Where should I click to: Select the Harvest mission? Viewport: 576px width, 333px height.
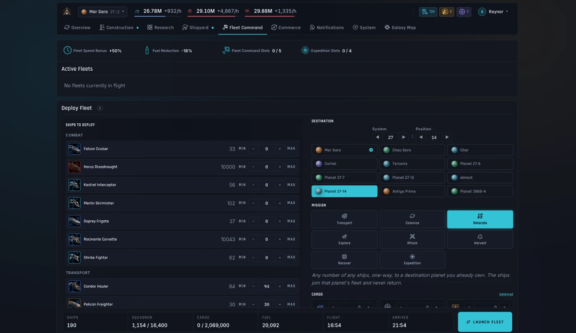tap(480, 239)
